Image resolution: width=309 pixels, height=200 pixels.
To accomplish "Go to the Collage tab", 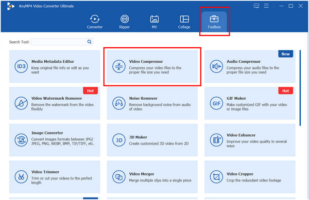I will point(184,22).
